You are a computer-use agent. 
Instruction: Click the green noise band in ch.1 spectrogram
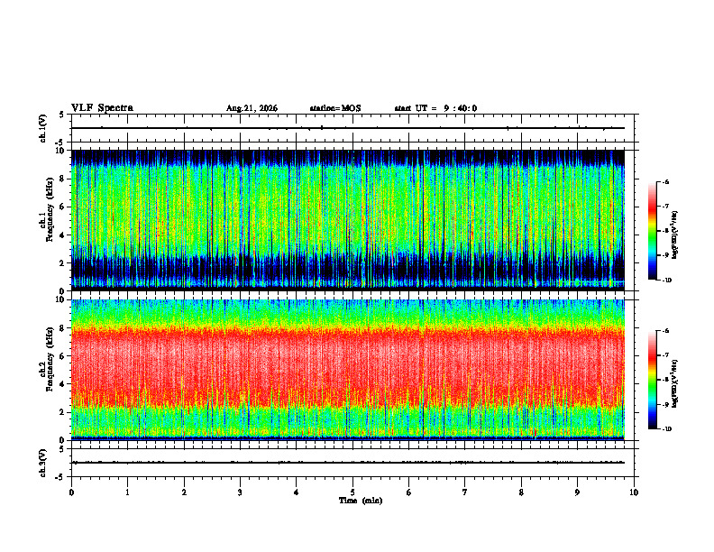click(348, 207)
